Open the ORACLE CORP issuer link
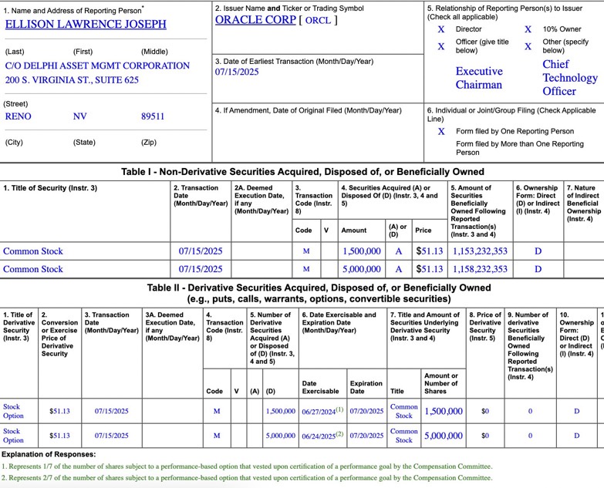The image size is (604, 488). [x=255, y=19]
